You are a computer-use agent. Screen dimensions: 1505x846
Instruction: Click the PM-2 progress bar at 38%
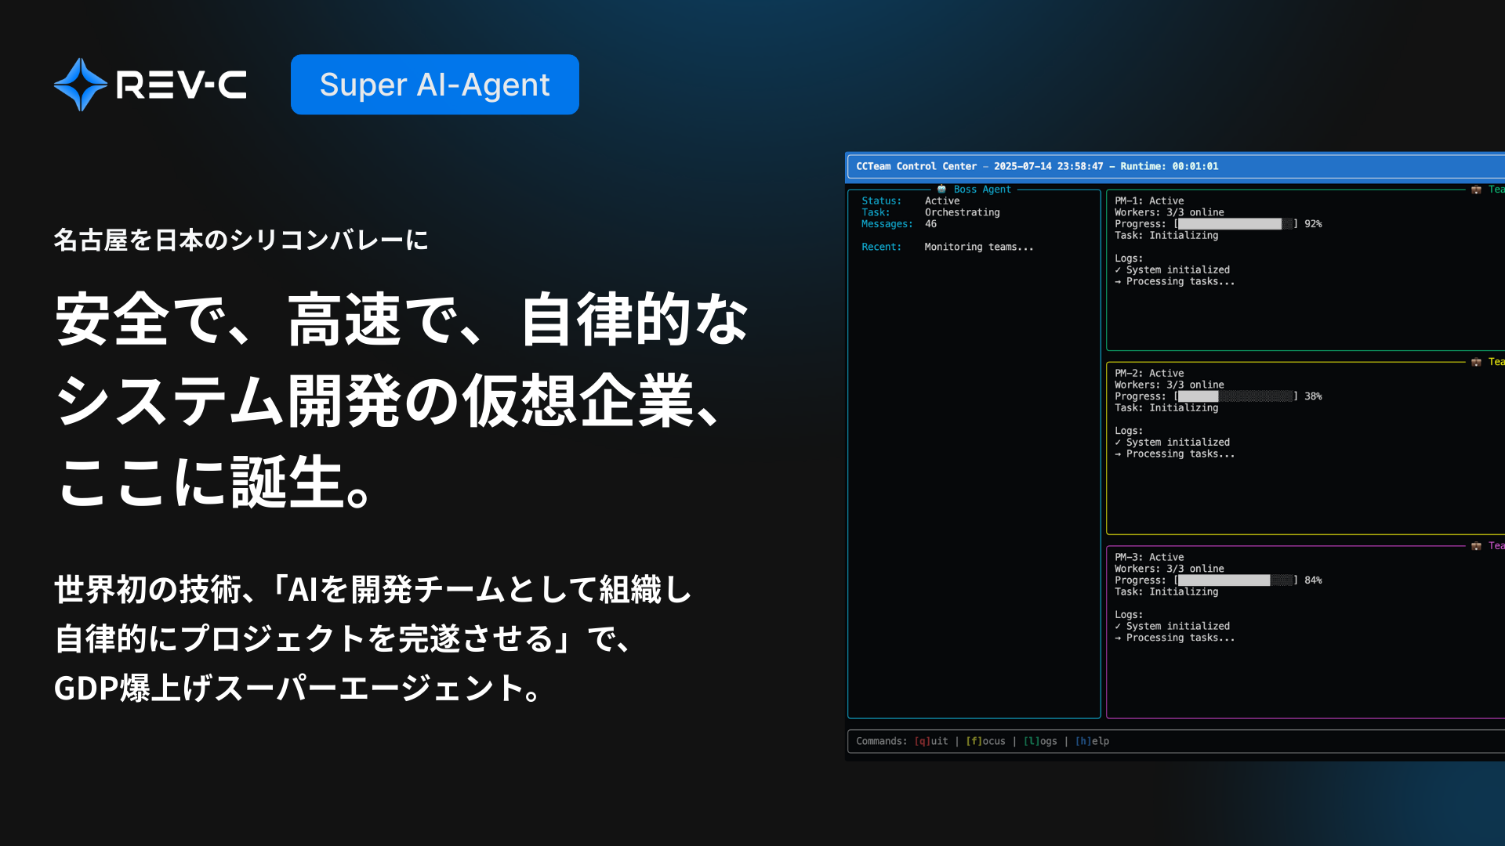(x=1235, y=396)
